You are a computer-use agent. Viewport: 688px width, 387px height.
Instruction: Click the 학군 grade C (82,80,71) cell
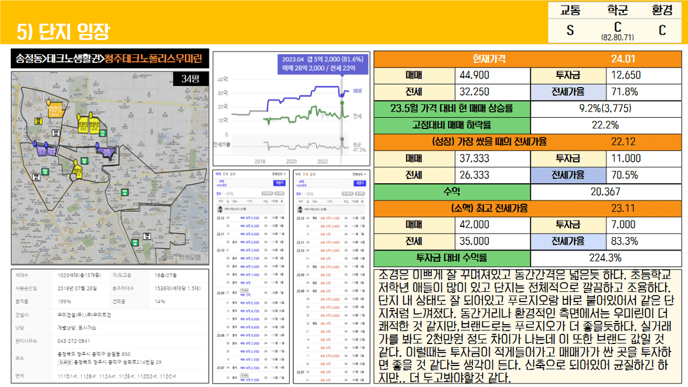(617, 31)
